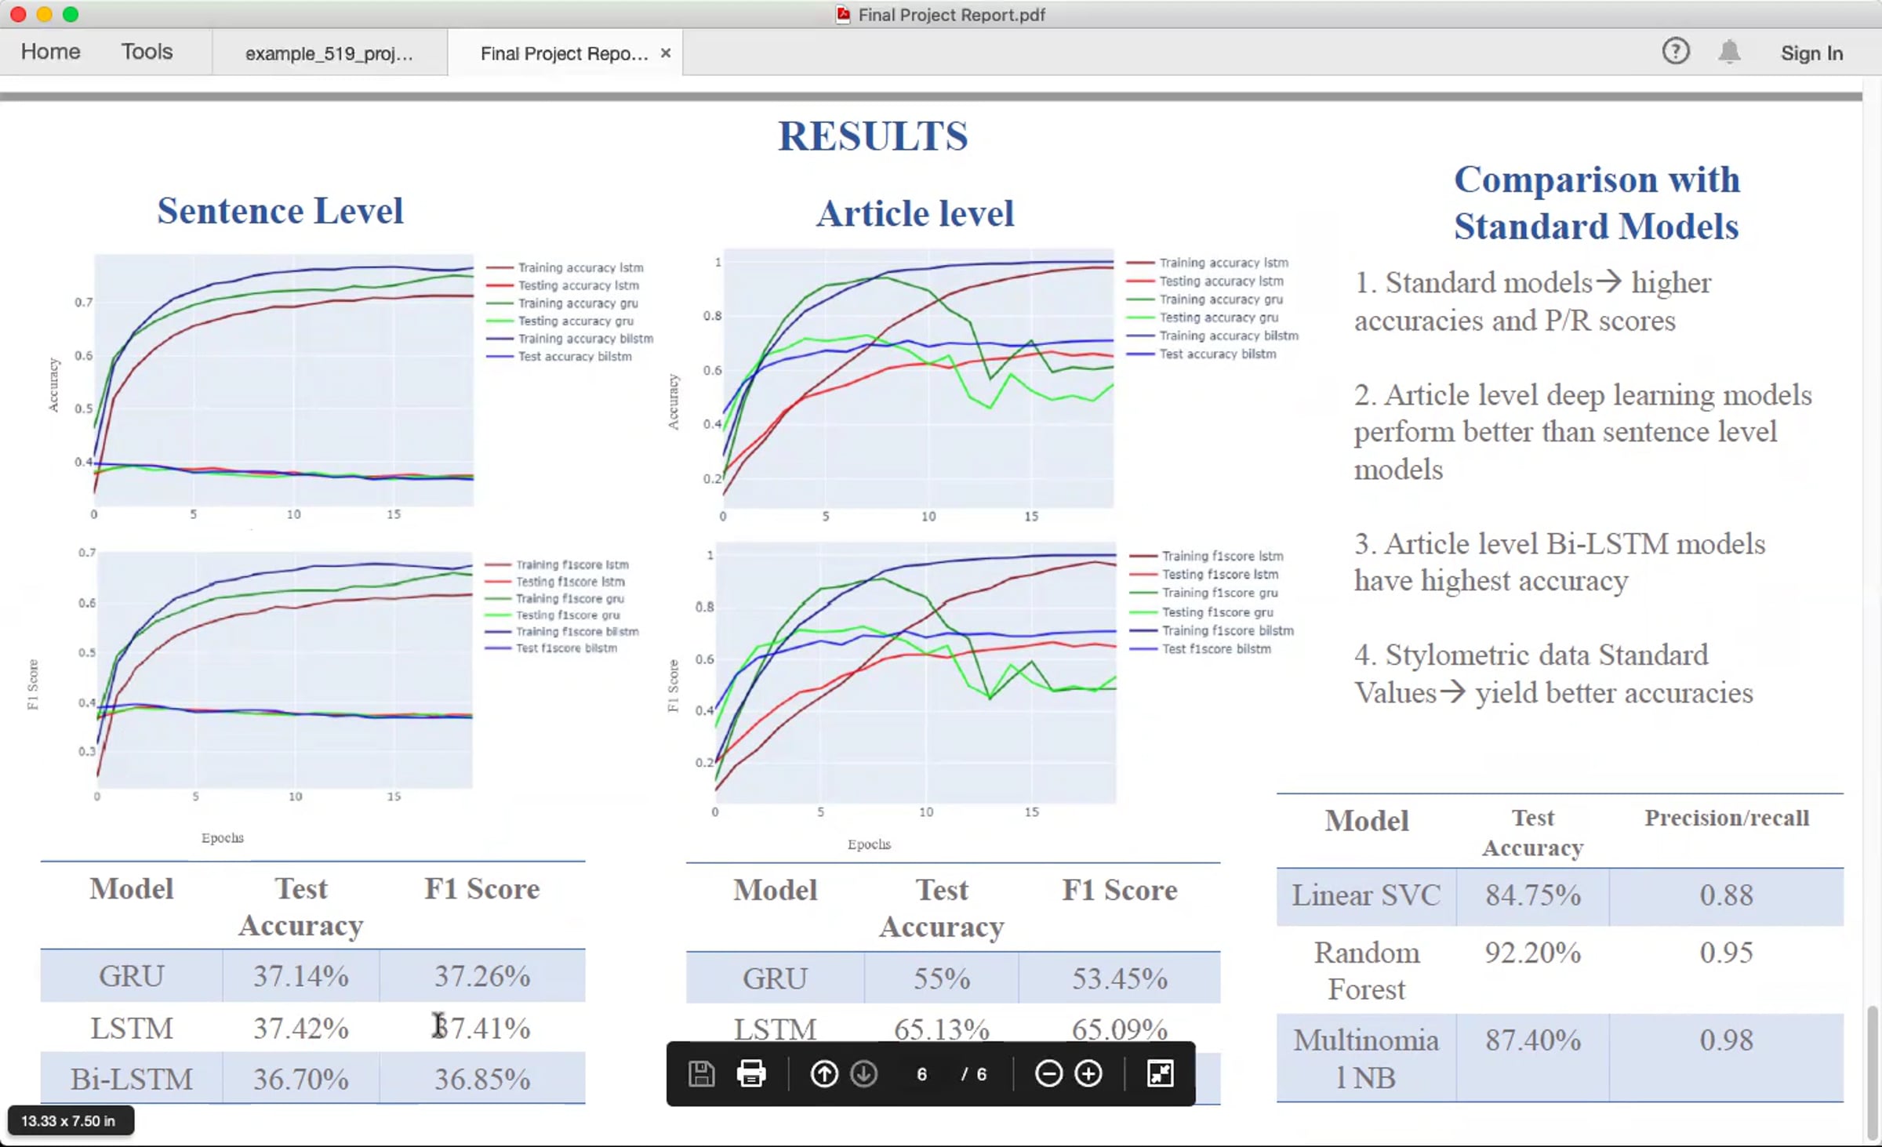Open notifications bell icon

(x=1729, y=52)
